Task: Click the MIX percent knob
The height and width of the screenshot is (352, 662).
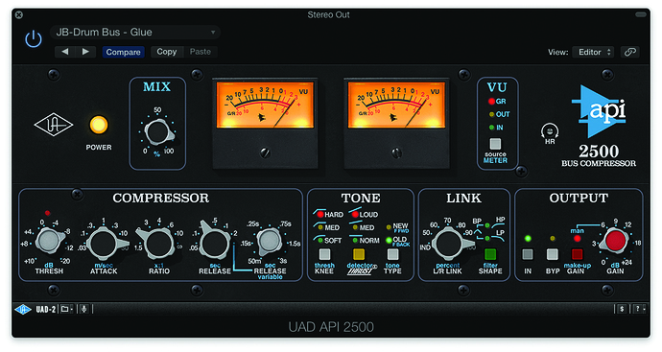Action: coord(158,132)
